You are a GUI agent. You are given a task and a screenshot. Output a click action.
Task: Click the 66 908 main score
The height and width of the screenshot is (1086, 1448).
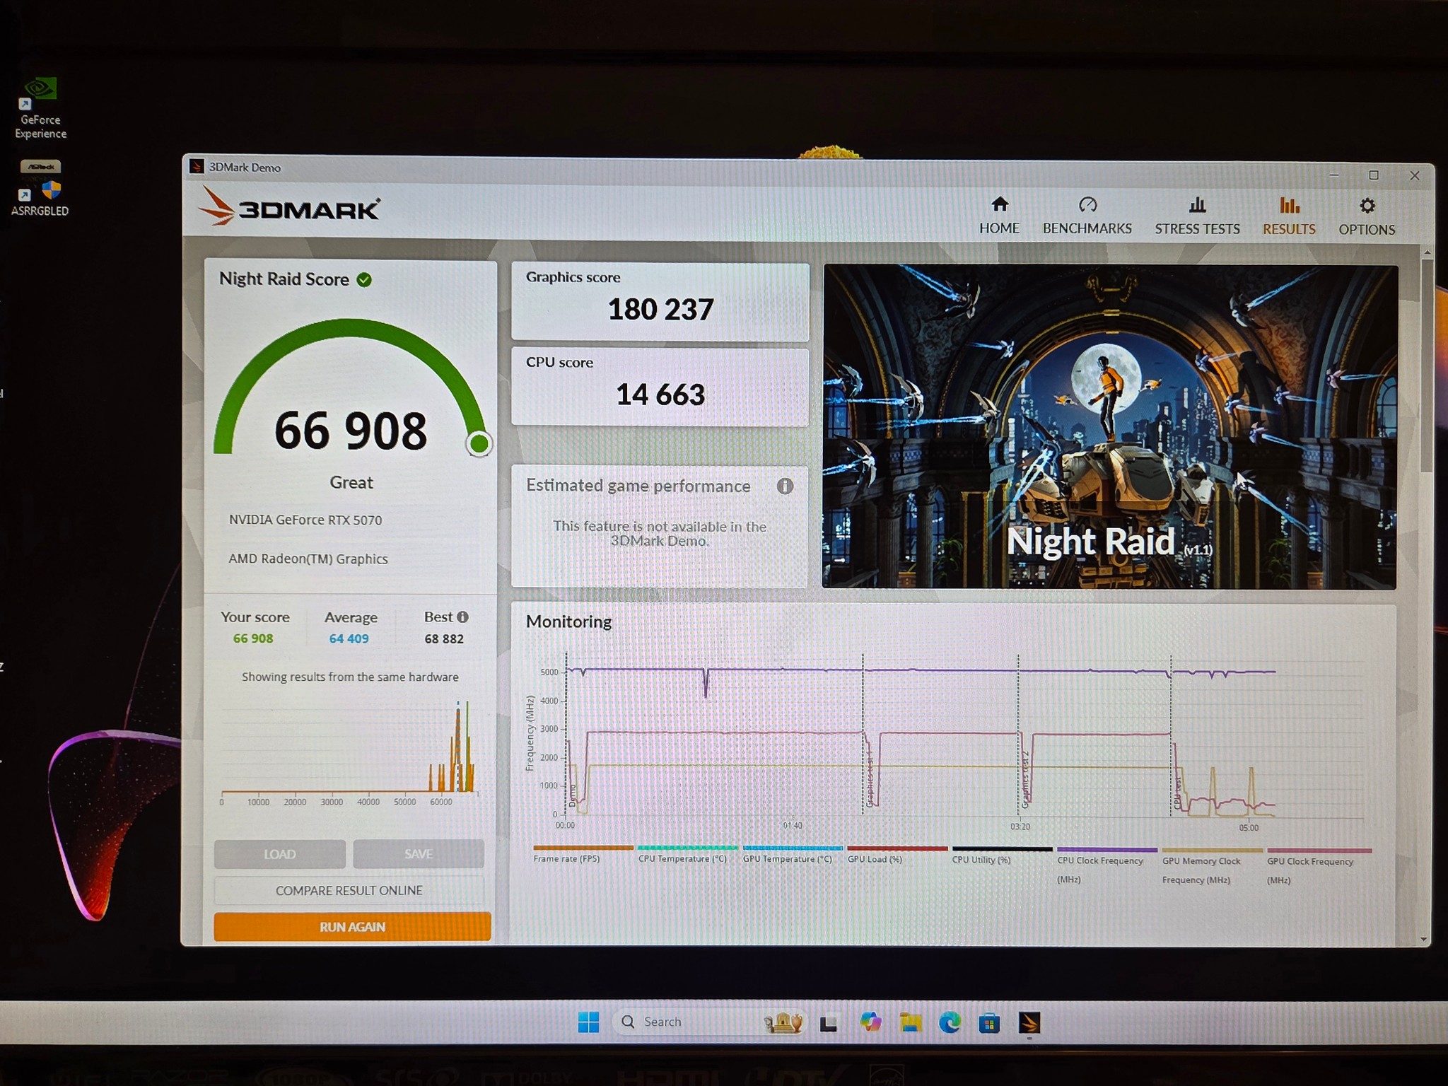(351, 431)
